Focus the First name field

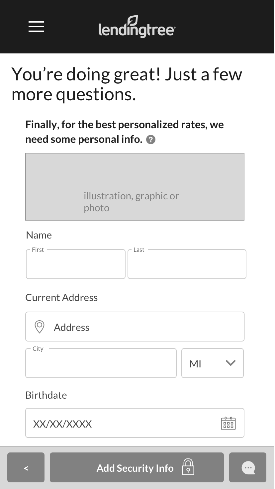pos(76,264)
